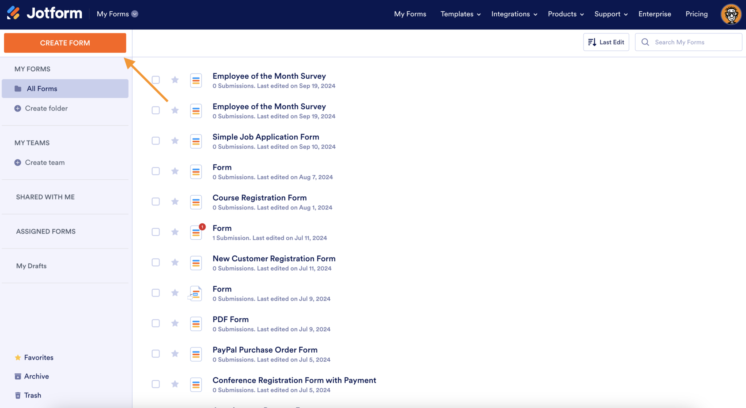Open the Support menu
The height and width of the screenshot is (408, 746).
click(x=610, y=14)
